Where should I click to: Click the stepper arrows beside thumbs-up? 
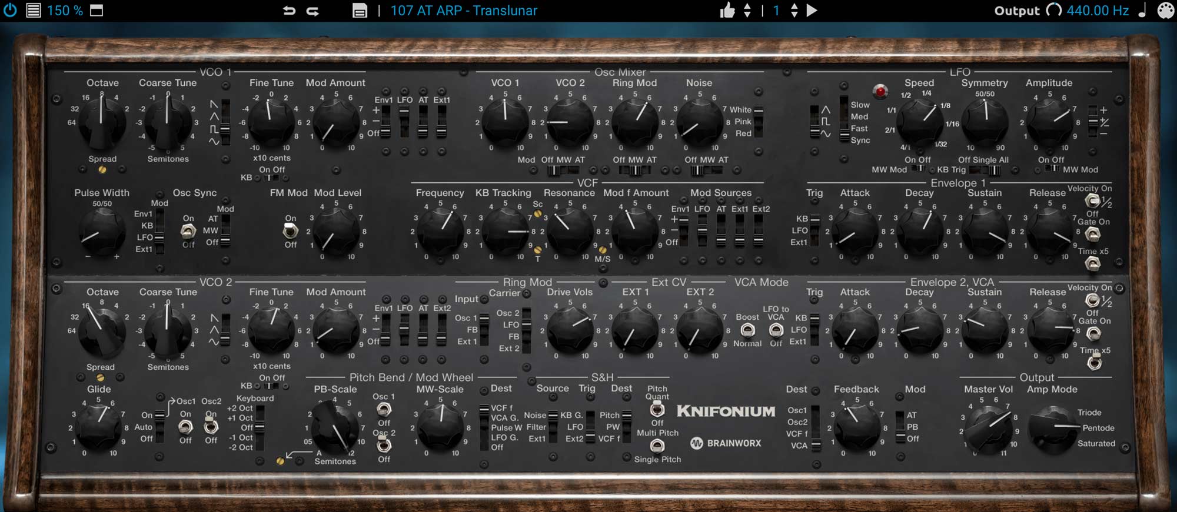[747, 11]
